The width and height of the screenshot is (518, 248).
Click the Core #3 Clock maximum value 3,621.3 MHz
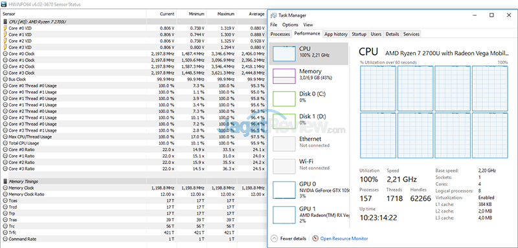tap(223, 73)
